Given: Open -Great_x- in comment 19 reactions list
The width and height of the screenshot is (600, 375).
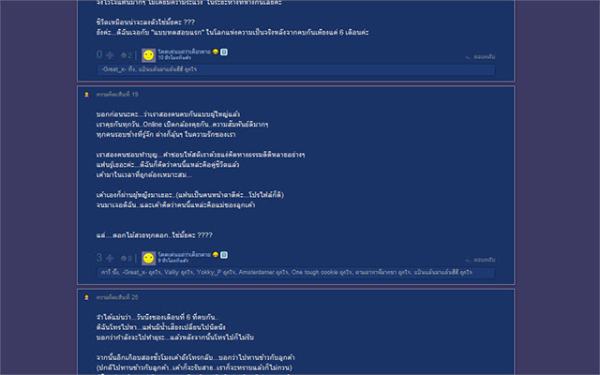Looking at the screenshot, I should 135,273.
